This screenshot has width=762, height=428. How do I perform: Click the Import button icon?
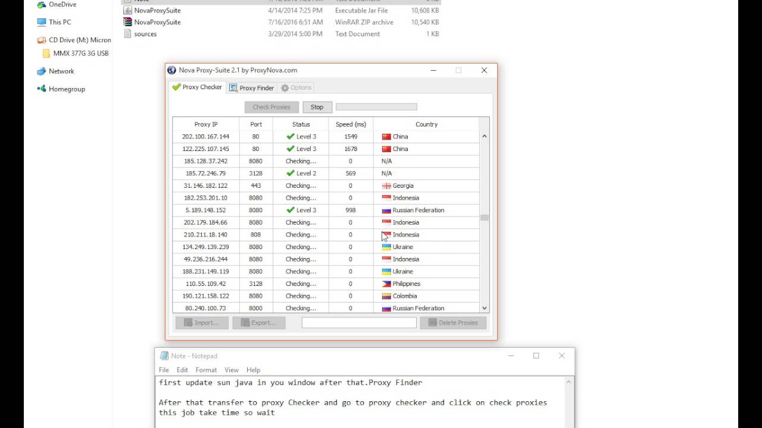pos(188,323)
